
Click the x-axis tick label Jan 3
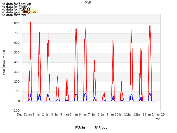pyautogui.click(x=49, y=114)
